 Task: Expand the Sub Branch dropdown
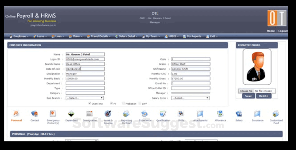[x=85, y=98]
